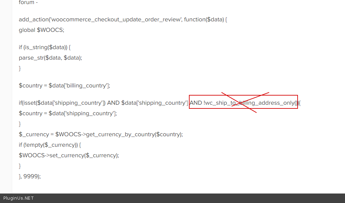The height and width of the screenshot is (203, 345).
Task: Click the closing brace above $_currency line
Action: pyautogui.click(x=20, y=124)
